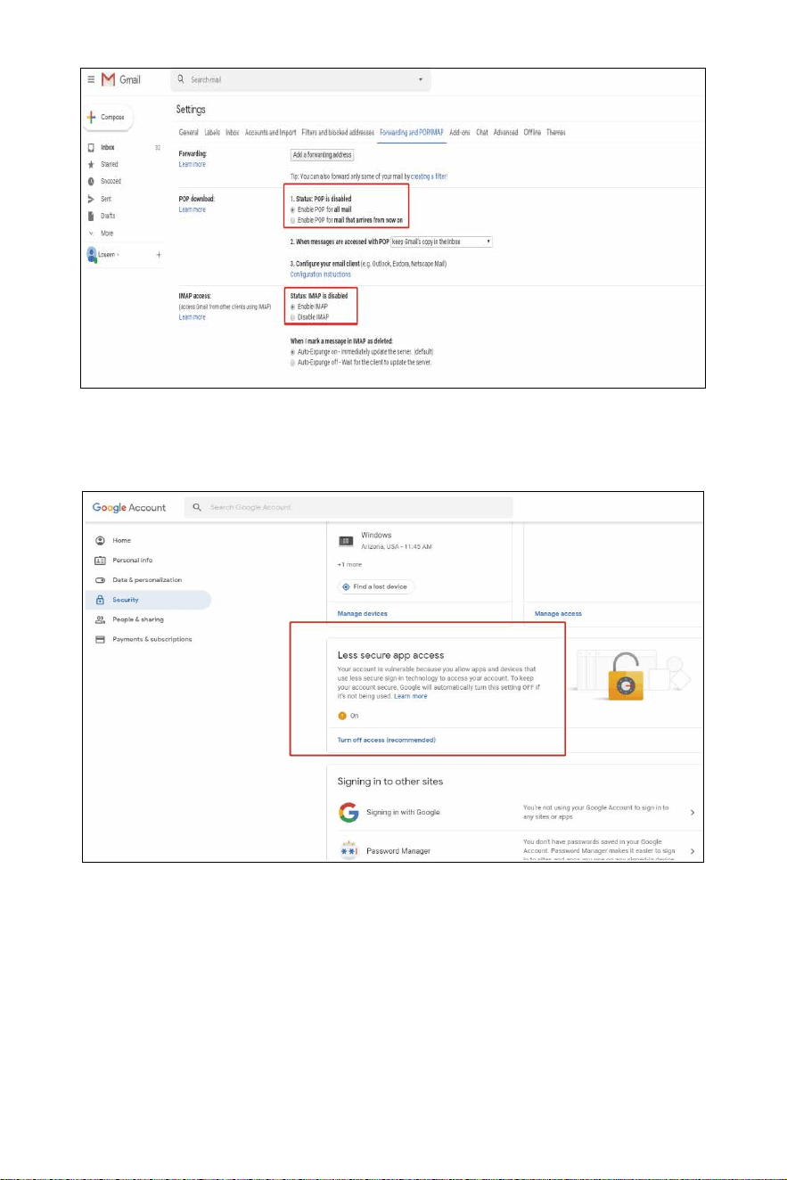
Task: Click the Compose button
Action: click(x=109, y=118)
